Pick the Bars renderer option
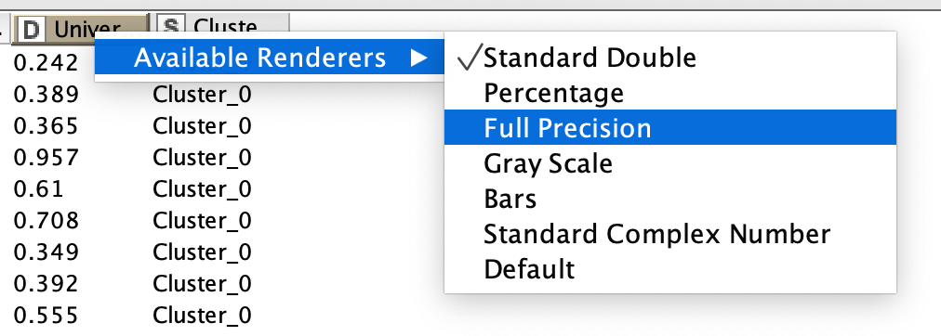Image resolution: width=941 pixels, height=336 pixels. tap(670, 199)
